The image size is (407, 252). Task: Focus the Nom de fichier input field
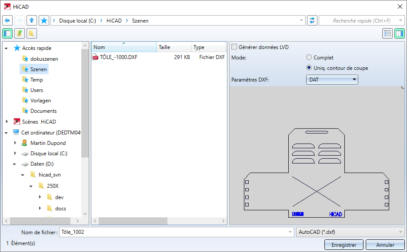pyautogui.click(x=177, y=232)
